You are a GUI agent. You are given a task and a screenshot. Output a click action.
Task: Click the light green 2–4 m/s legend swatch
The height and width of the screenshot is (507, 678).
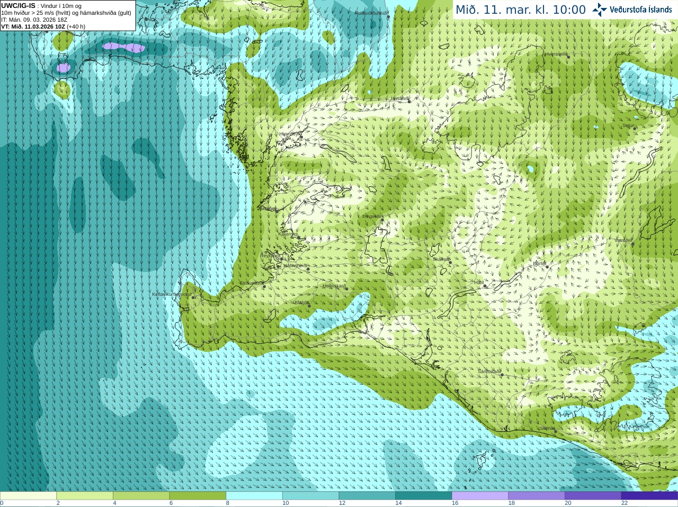click(x=85, y=496)
